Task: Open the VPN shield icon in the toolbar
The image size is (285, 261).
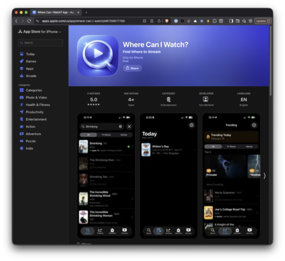Action: (x=250, y=21)
